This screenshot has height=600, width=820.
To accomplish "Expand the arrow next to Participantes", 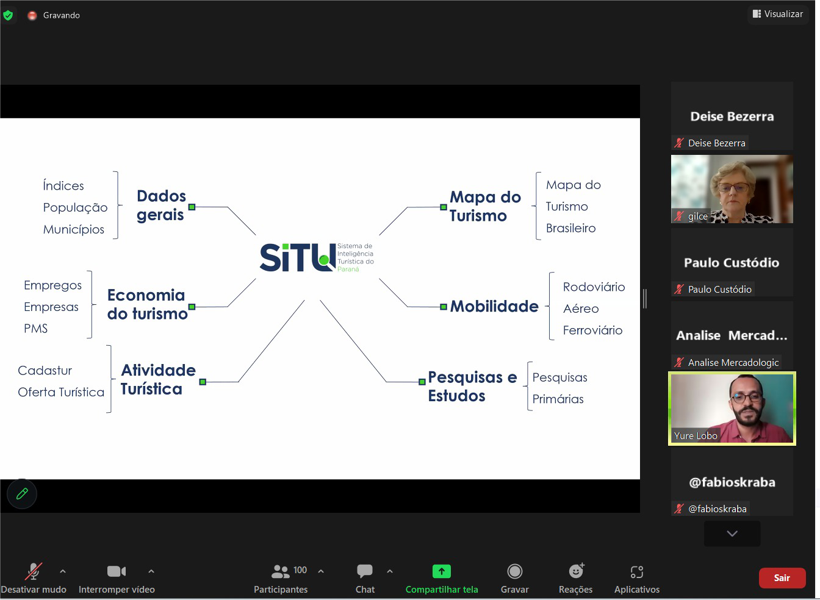I will click(x=321, y=571).
